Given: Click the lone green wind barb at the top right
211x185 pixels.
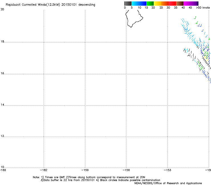Looking at the screenshot, I should [195, 18].
